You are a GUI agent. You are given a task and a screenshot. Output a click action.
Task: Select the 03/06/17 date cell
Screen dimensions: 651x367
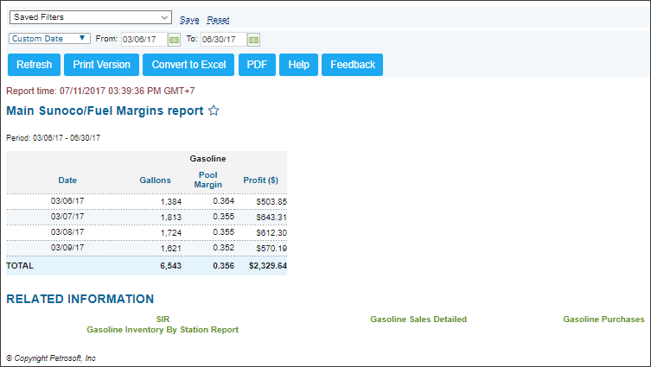click(67, 200)
